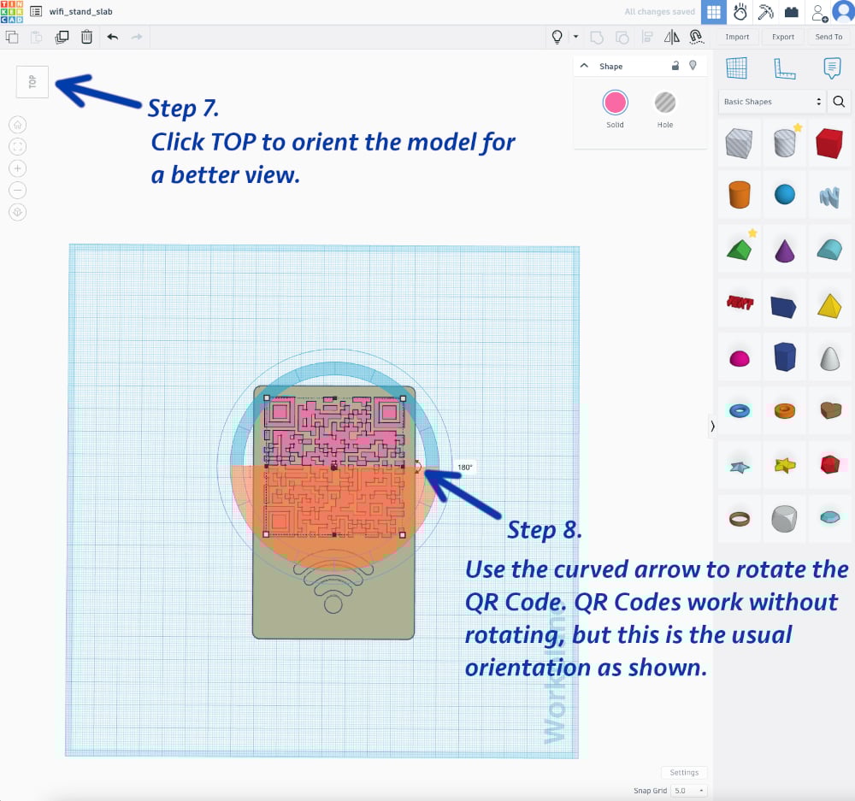Open the Bricks view

[792, 12]
